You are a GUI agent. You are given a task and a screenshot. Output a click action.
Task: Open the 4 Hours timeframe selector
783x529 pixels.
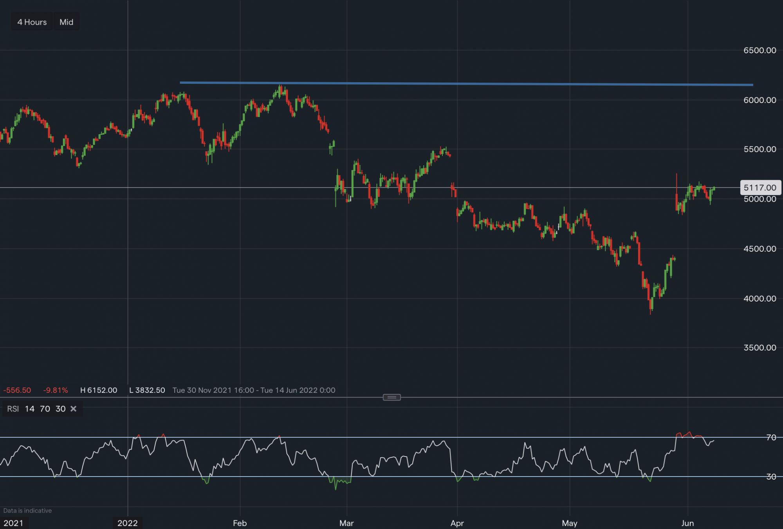click(x=31, y=22)
